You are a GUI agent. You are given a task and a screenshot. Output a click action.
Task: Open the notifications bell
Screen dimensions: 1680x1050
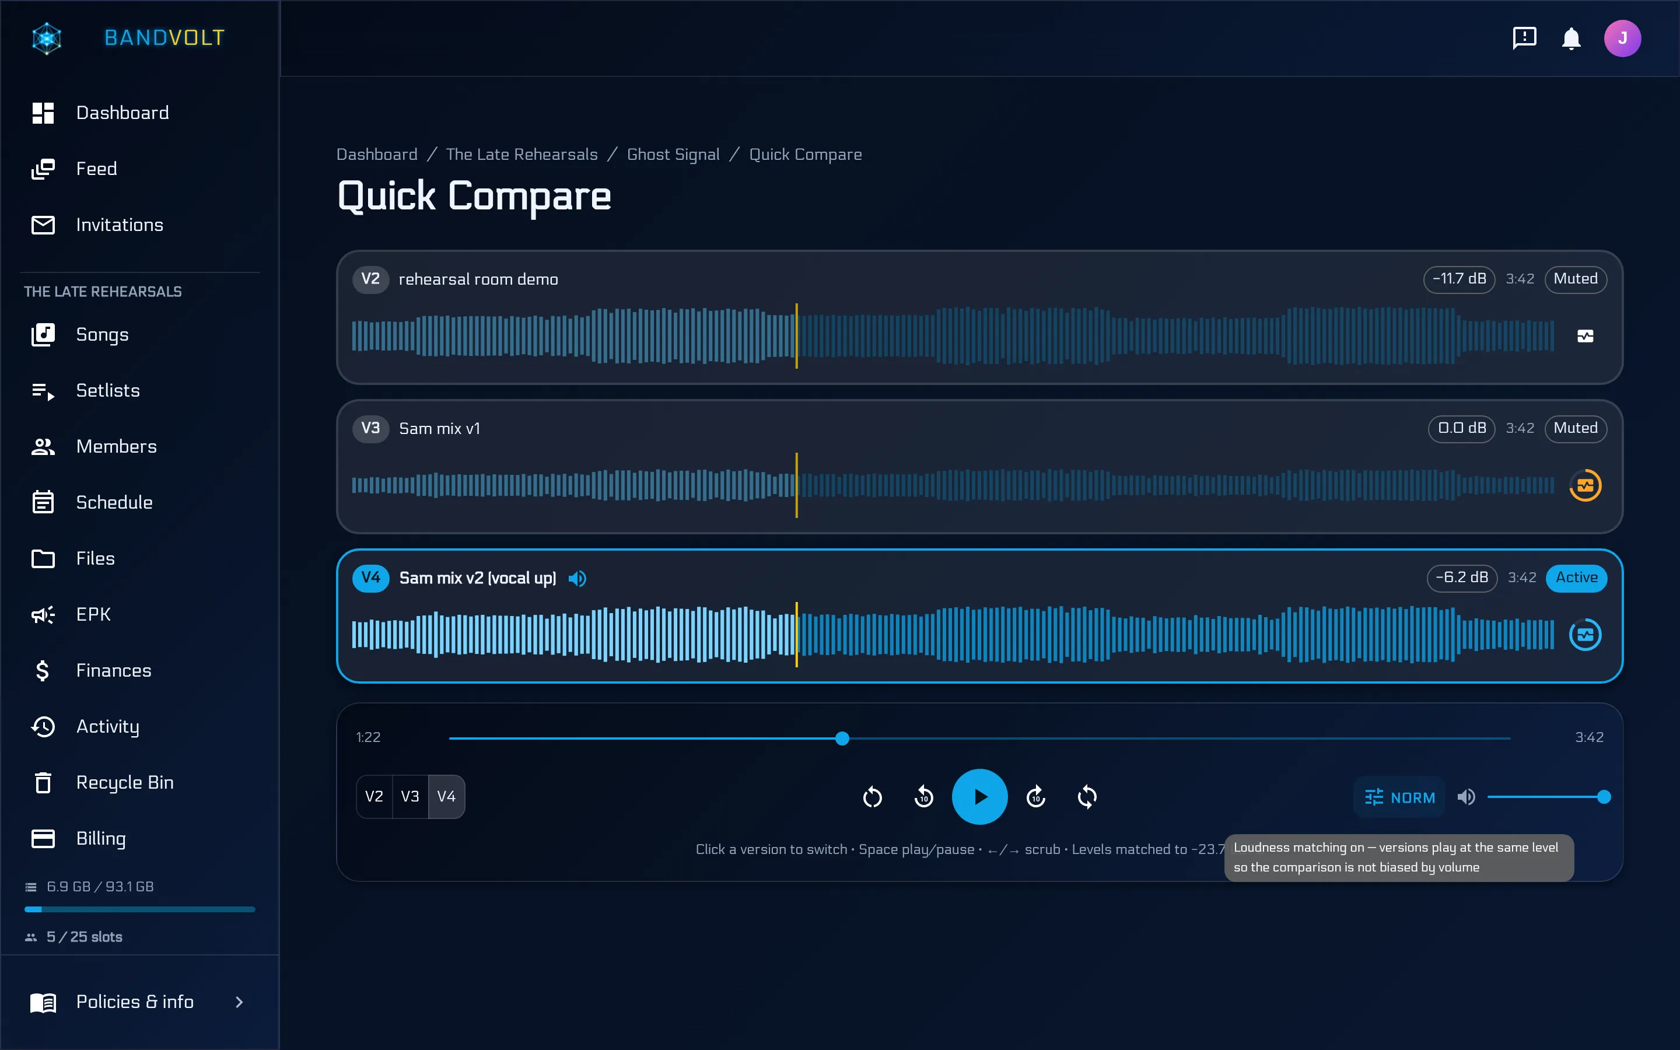[1571, 38]
